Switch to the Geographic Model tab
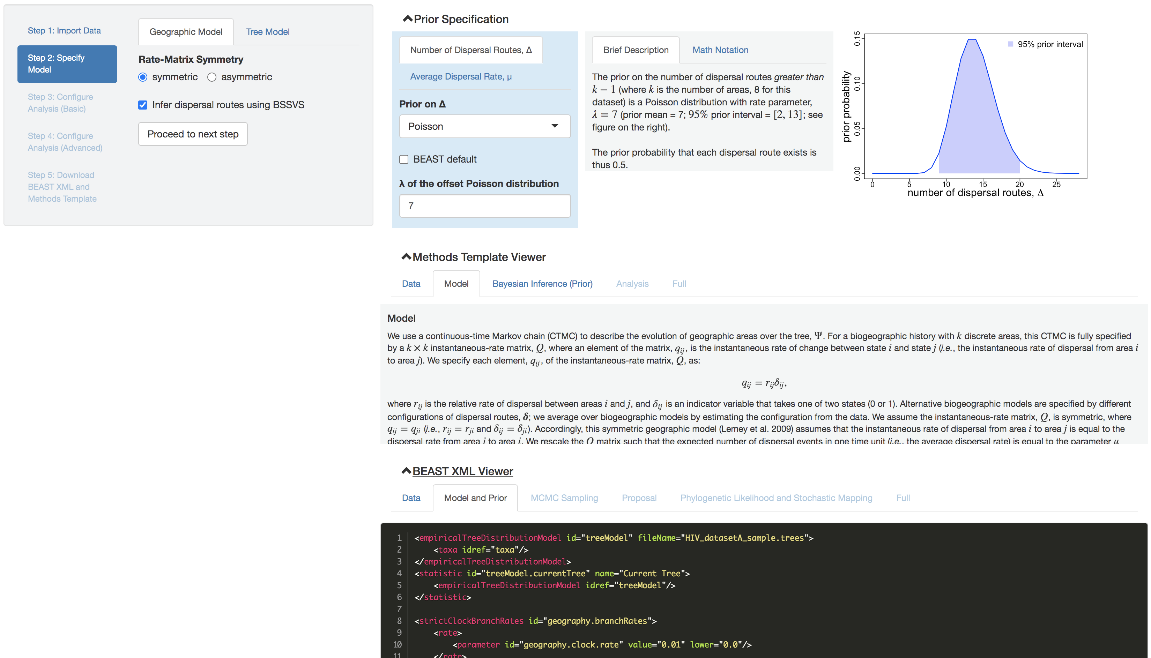Image resolution: width=1151 pixels, height=658 pixels. tap(186, 32)
